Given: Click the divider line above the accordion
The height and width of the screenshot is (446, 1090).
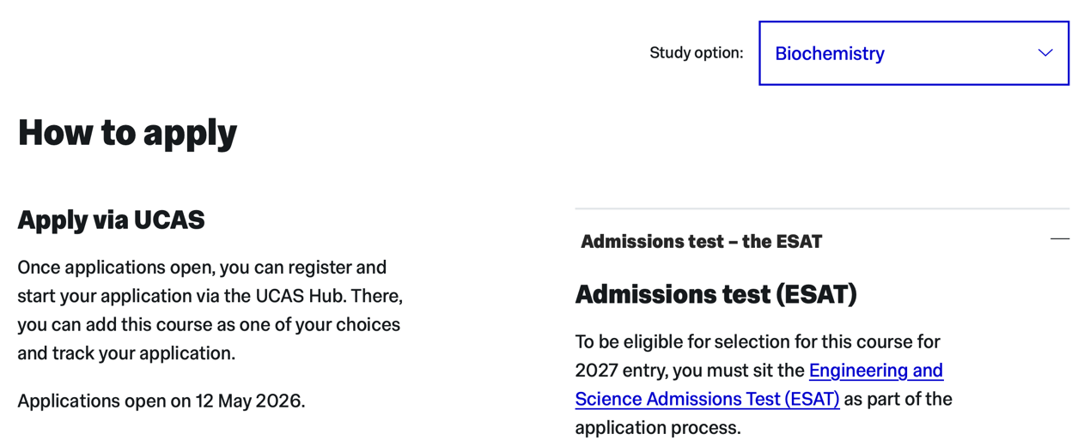Looking at the screenshot, I should pos(821,208).
